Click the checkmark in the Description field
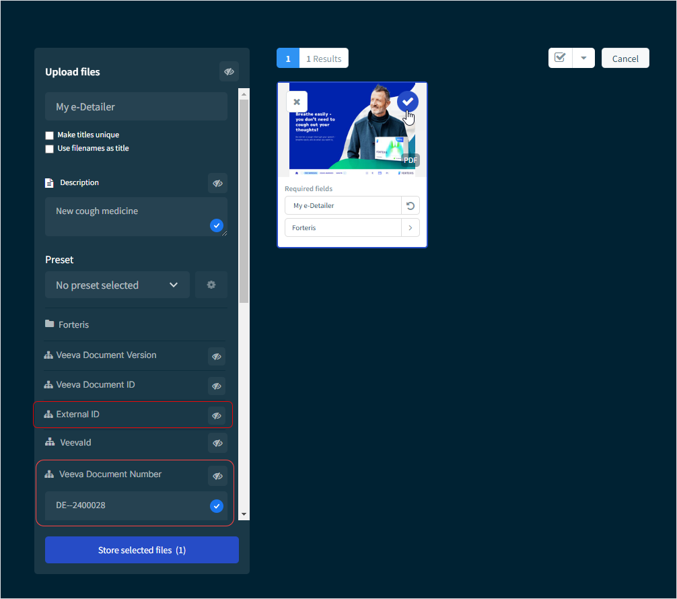This screenshot has height=599, width=677. pyautogui.click(x=217, y=225)
